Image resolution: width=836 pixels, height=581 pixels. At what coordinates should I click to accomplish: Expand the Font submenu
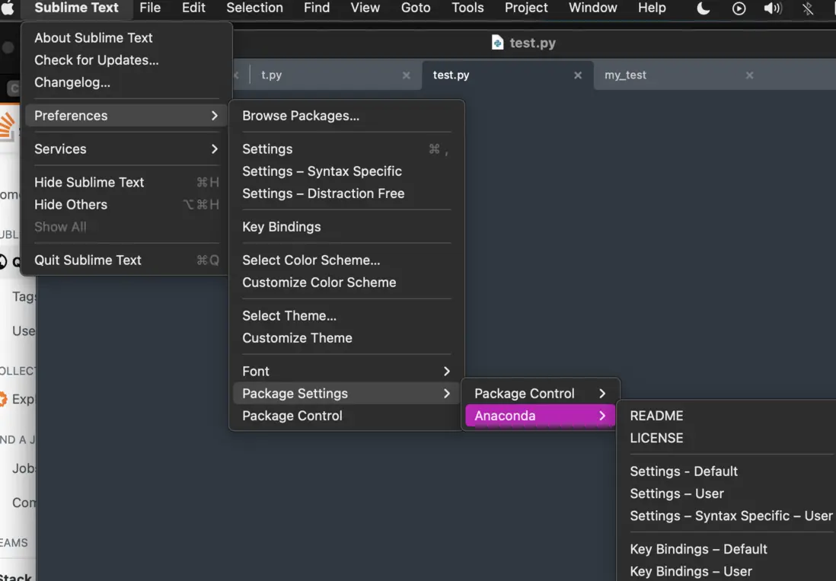click(x=346, y=372)
